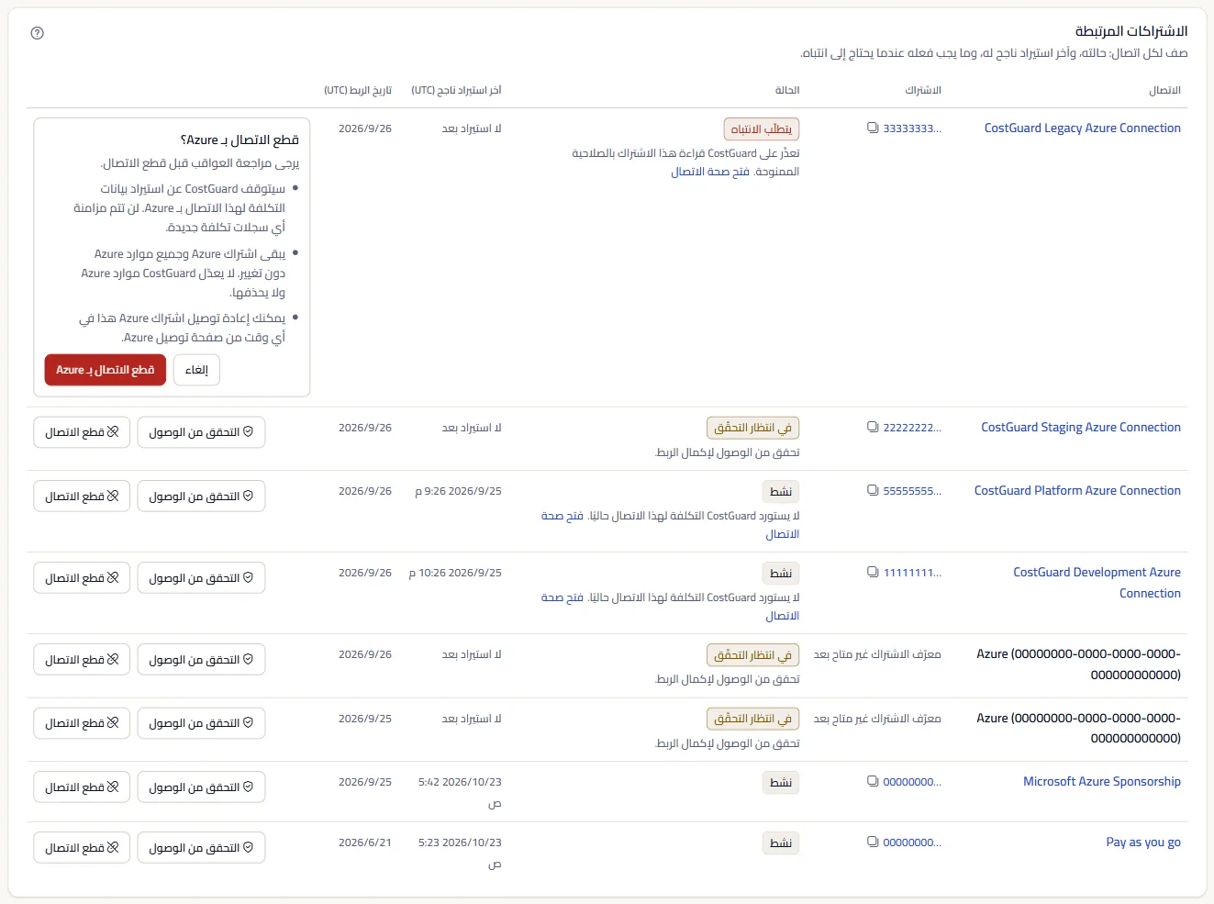This screenshot has width=1214, height=904.
Task: Click "قطع الاتصال" for CostGuard Staging connection
Action: pyautogui.click(x=82, y=432)
